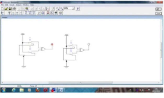Open the Miscellaneous M parts bin
This screenshot has height=98, width=164.
(x=56, y=13)
